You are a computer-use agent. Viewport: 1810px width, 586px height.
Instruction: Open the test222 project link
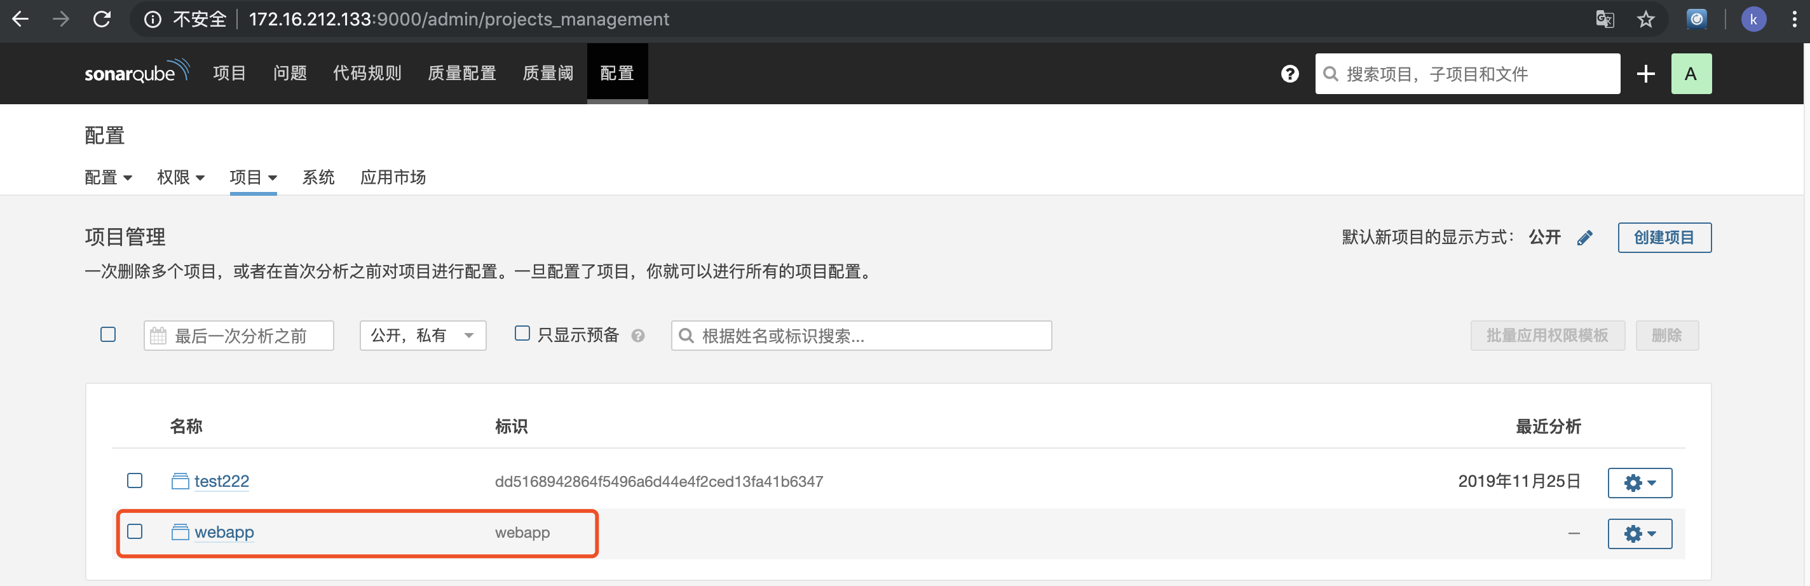tap(221, 481)
